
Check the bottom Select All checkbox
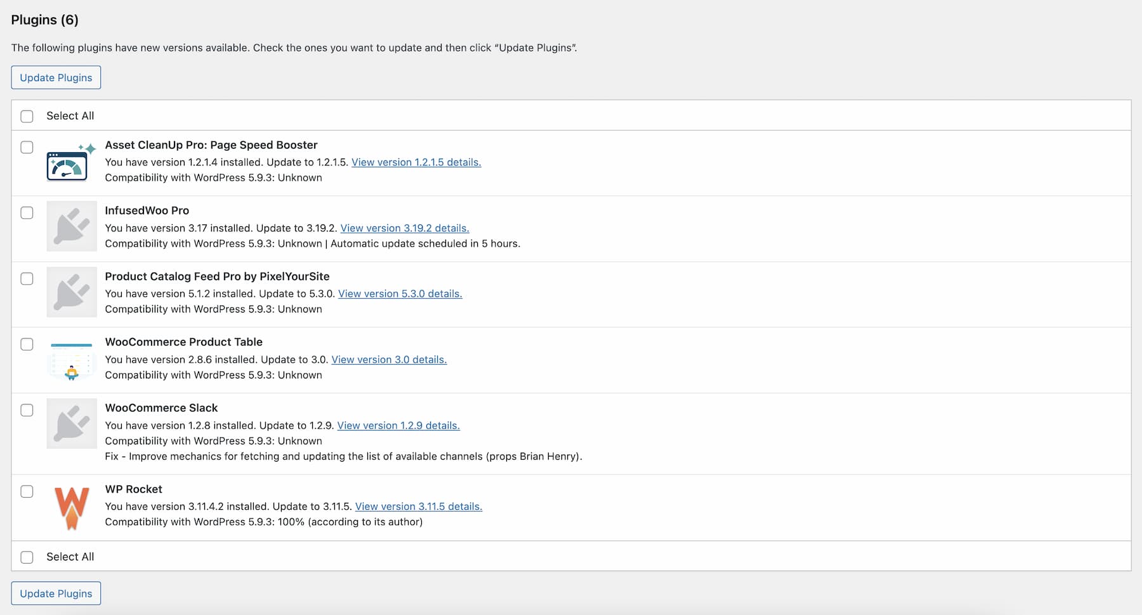point(27,557)
